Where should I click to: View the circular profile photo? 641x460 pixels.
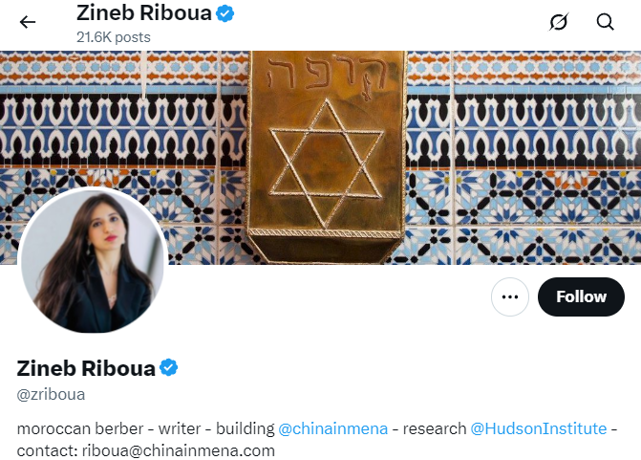[93, 260]
